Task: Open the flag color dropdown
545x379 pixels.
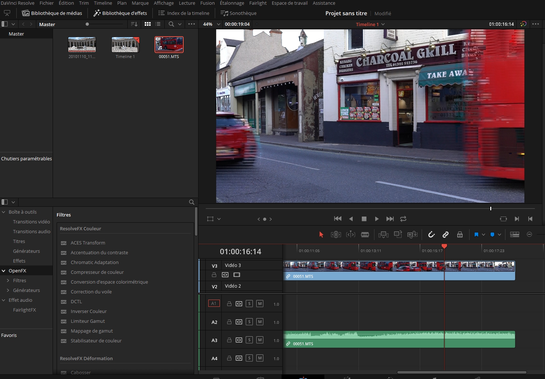Action: pyautogui.click(x=483, y=235)
